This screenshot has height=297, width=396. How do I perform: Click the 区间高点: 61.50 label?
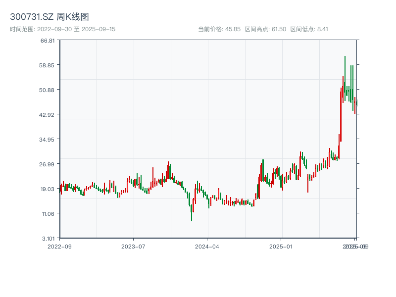tap(265, 29)
